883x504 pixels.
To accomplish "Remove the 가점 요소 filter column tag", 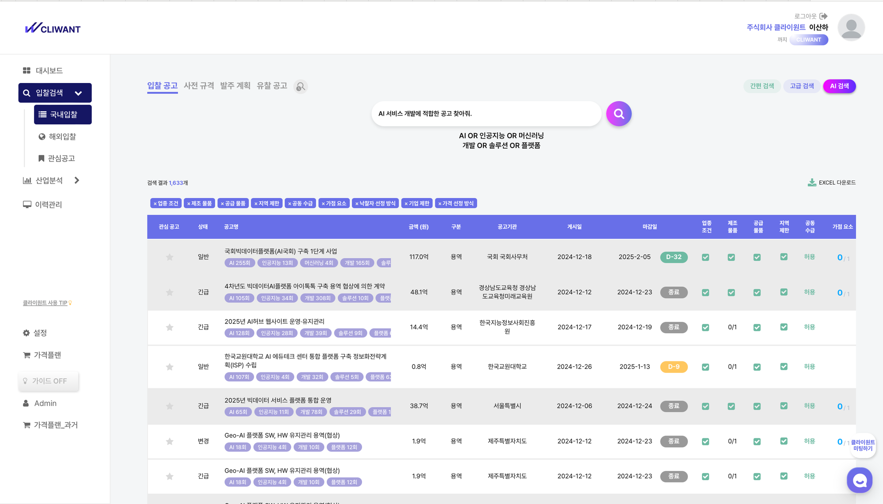I will point(323,203).
